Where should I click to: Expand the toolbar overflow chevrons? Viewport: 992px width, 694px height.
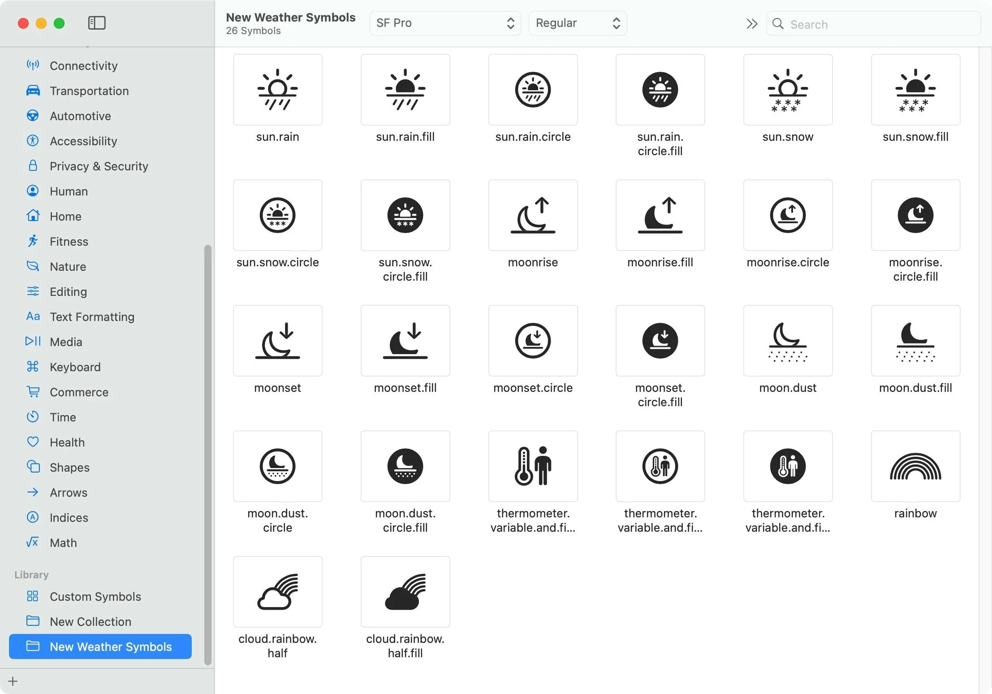pyautogui.click(x=752, y=24)
